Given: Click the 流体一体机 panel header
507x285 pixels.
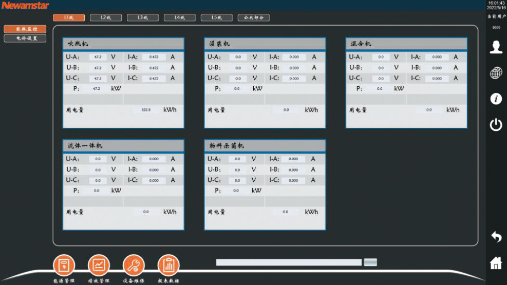Looking at the screenshot, I should [123, 146].
